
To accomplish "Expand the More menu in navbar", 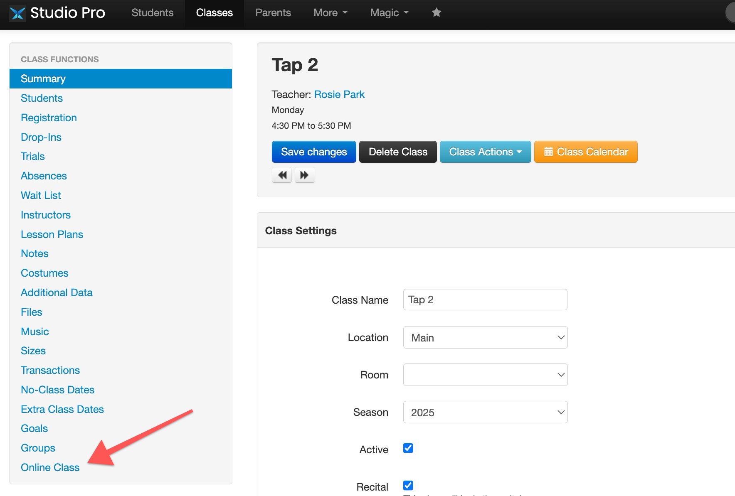I will tap(331, 12).
